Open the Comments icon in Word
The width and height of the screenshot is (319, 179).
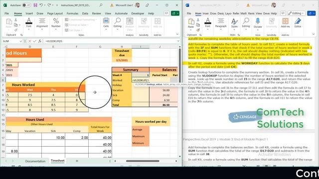coord(283,13)
